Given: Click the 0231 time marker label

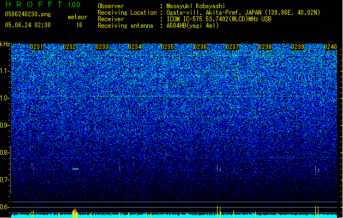Looking at the screenshot, I should pos(37,47).
